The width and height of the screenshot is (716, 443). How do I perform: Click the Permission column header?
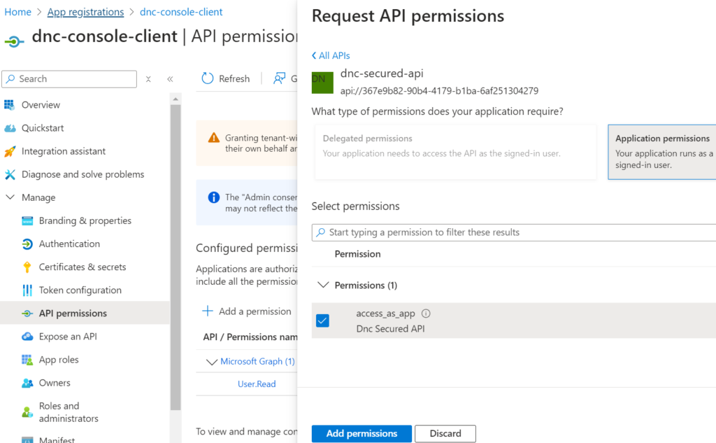pos(357,254)
